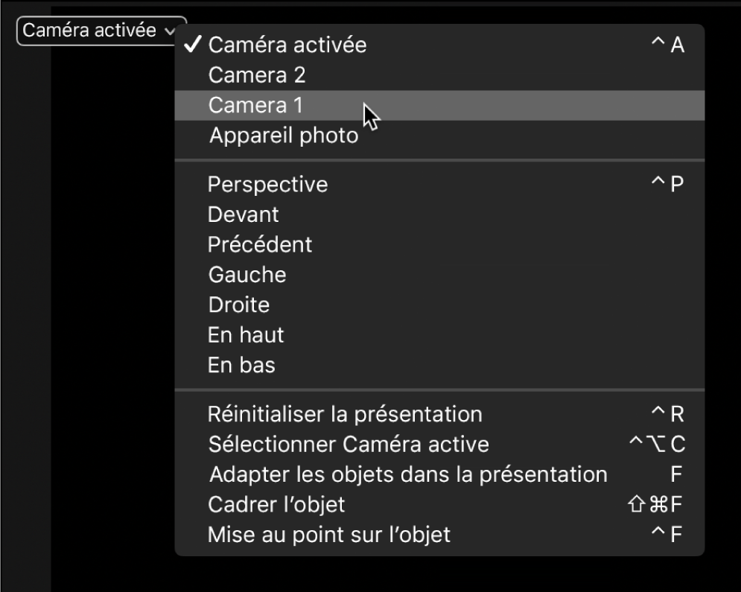Choose En haut from the view list

[245, 334]
